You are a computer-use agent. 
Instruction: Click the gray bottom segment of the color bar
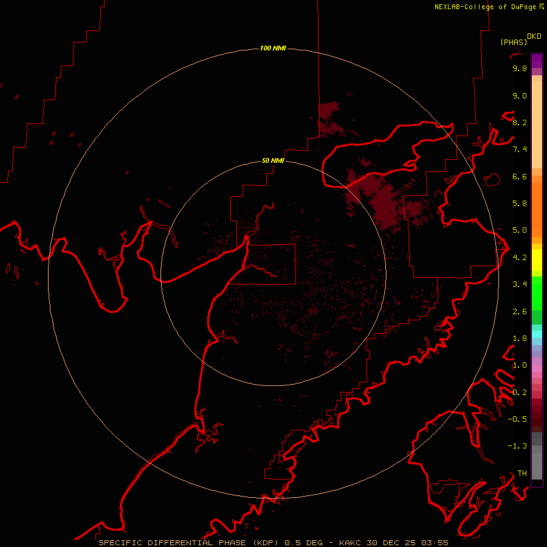click(537, 466)
